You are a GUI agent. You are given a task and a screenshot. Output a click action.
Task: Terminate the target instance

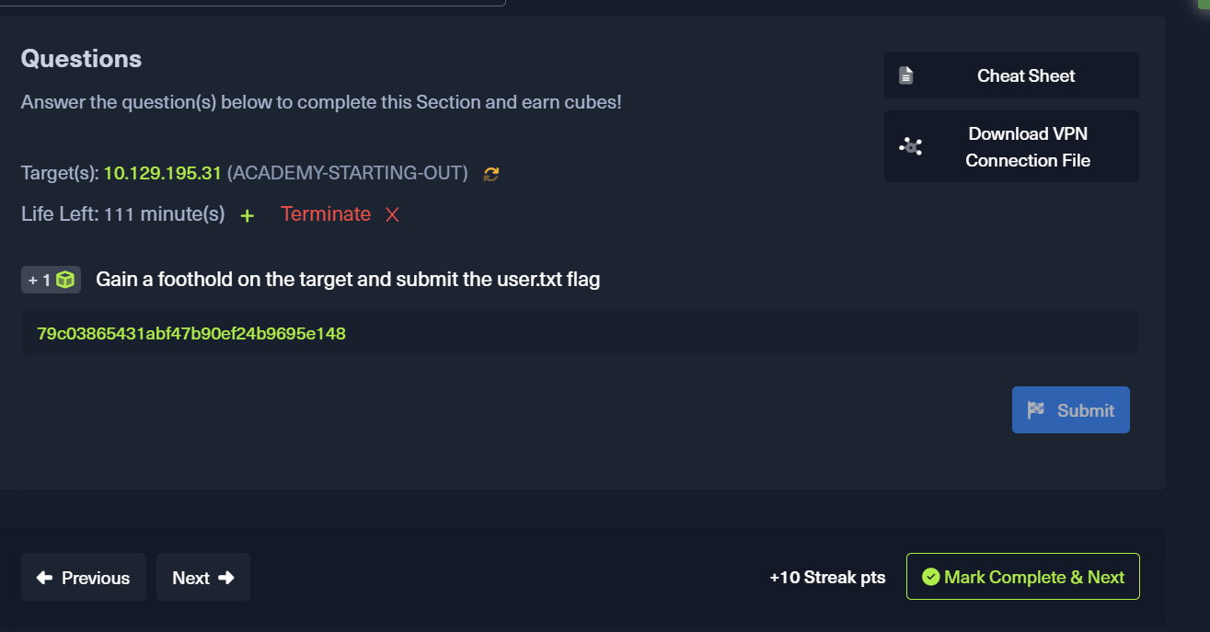326,214
